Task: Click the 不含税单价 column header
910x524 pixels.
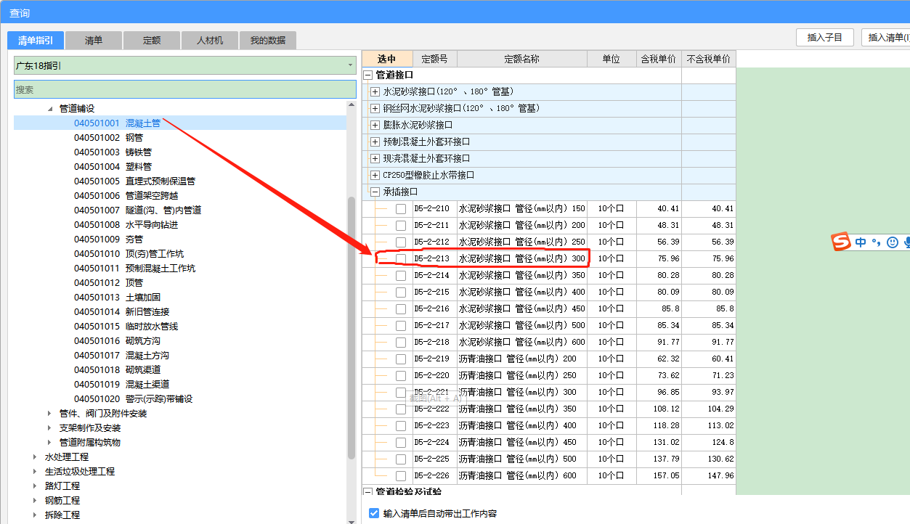Action: [x=708, y=59]
